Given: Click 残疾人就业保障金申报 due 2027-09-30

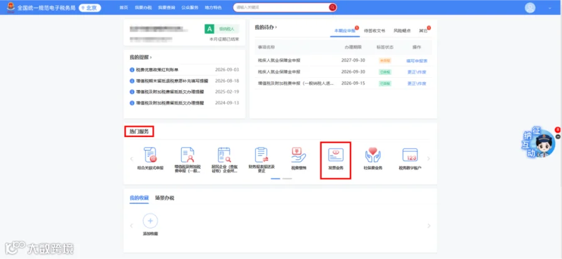Looking at the screenshot, I should coord(279,61).
